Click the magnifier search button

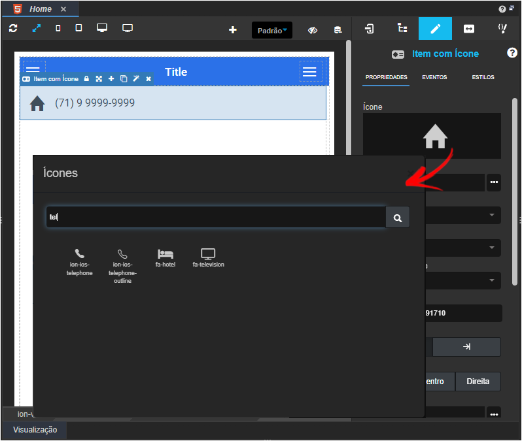[398, 218]
